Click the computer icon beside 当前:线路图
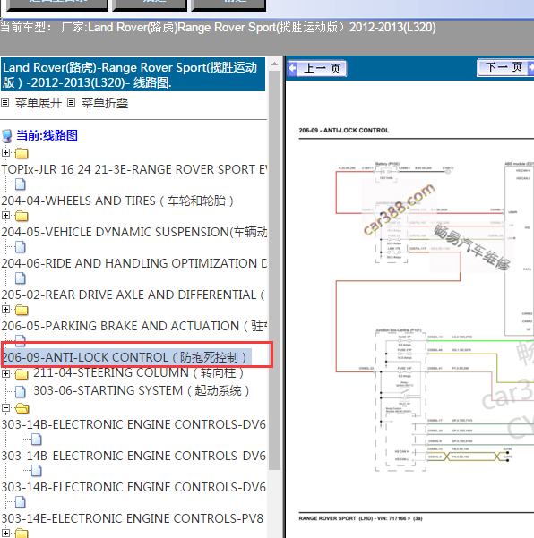The image size is (534, 538). pyautogui.click(x=7, y=136)
